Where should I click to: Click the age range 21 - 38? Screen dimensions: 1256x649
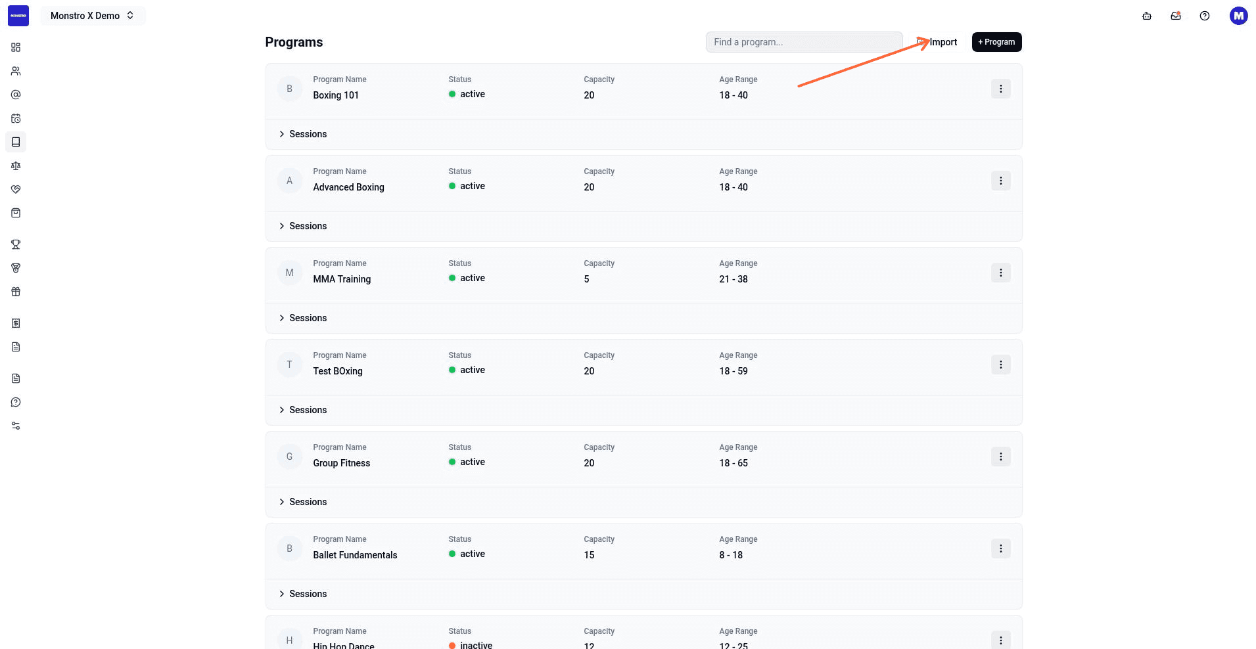coord(733,279)
